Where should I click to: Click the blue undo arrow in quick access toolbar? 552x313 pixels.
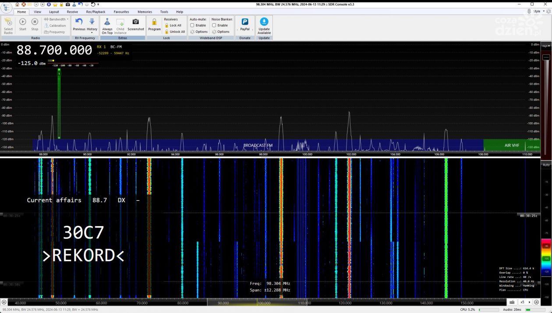80,4
